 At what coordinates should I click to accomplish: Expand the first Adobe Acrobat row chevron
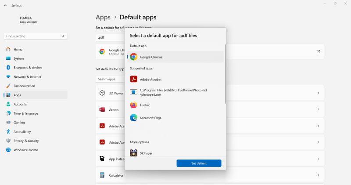(318, 126)
